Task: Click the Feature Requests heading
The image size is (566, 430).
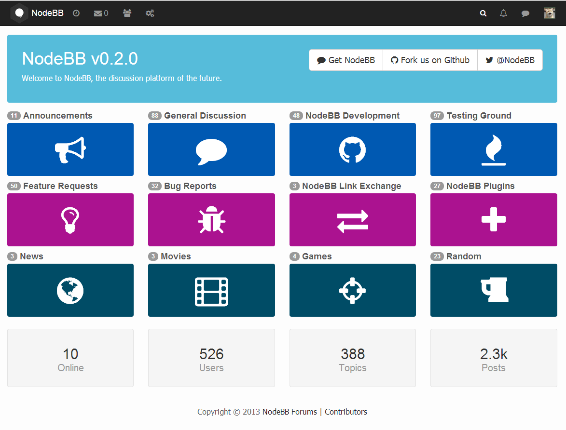Action: coord(61,186)
